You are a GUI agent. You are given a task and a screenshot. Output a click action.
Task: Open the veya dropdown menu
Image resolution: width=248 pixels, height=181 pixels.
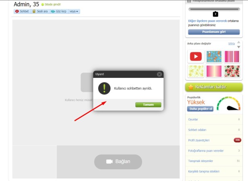point(74,11)
